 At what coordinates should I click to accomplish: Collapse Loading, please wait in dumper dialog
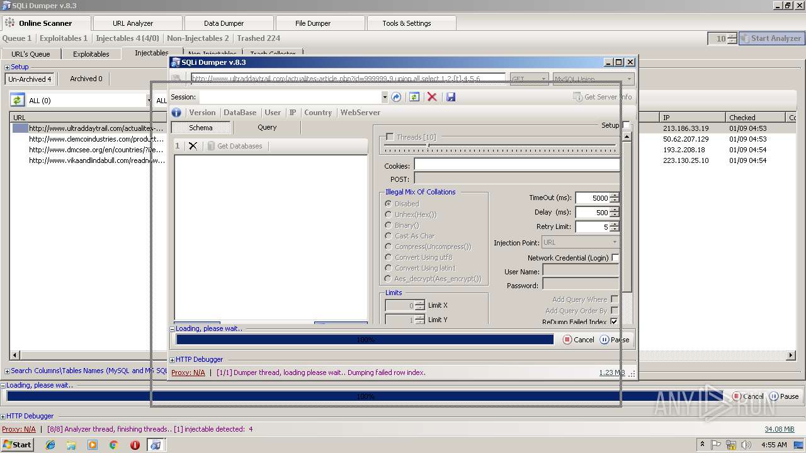(x=173, y=329)
